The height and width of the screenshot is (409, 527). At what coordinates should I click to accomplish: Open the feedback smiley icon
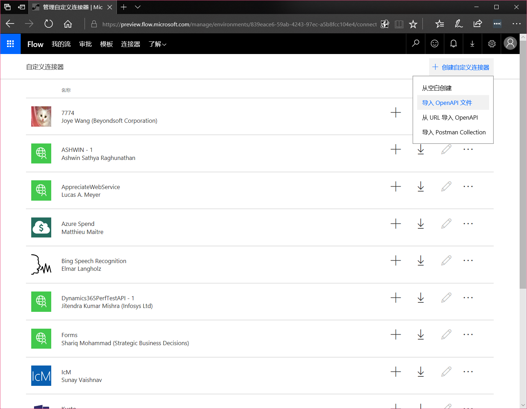click(434, 43)
